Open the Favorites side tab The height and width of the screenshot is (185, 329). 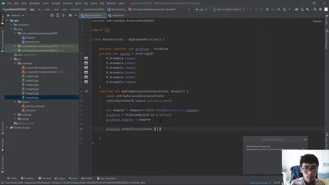coord(2,145)
